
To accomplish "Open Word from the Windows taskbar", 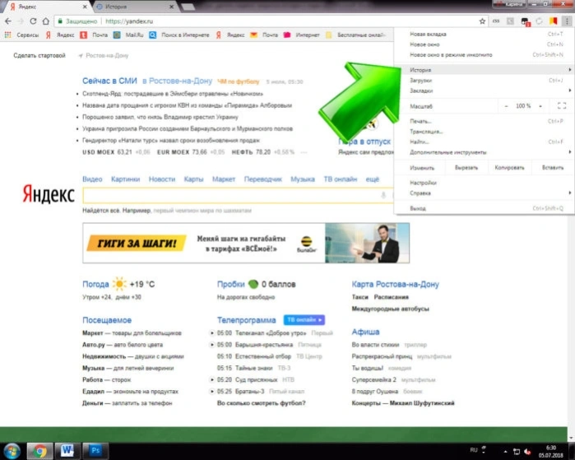I will pyautogui.click(x=67, y=450).
